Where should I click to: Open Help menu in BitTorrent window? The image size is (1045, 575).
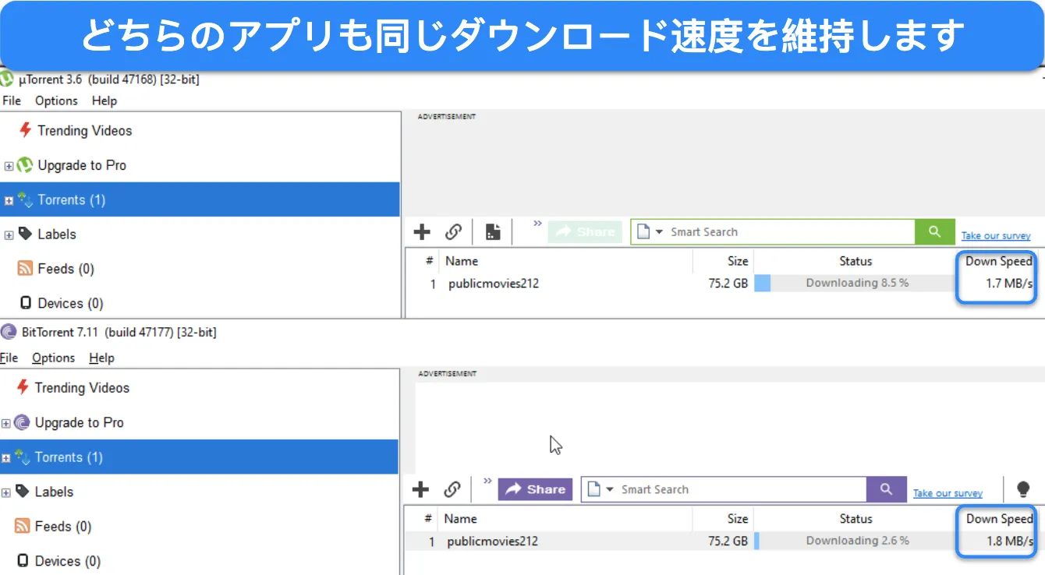click(x=101, y=358)
